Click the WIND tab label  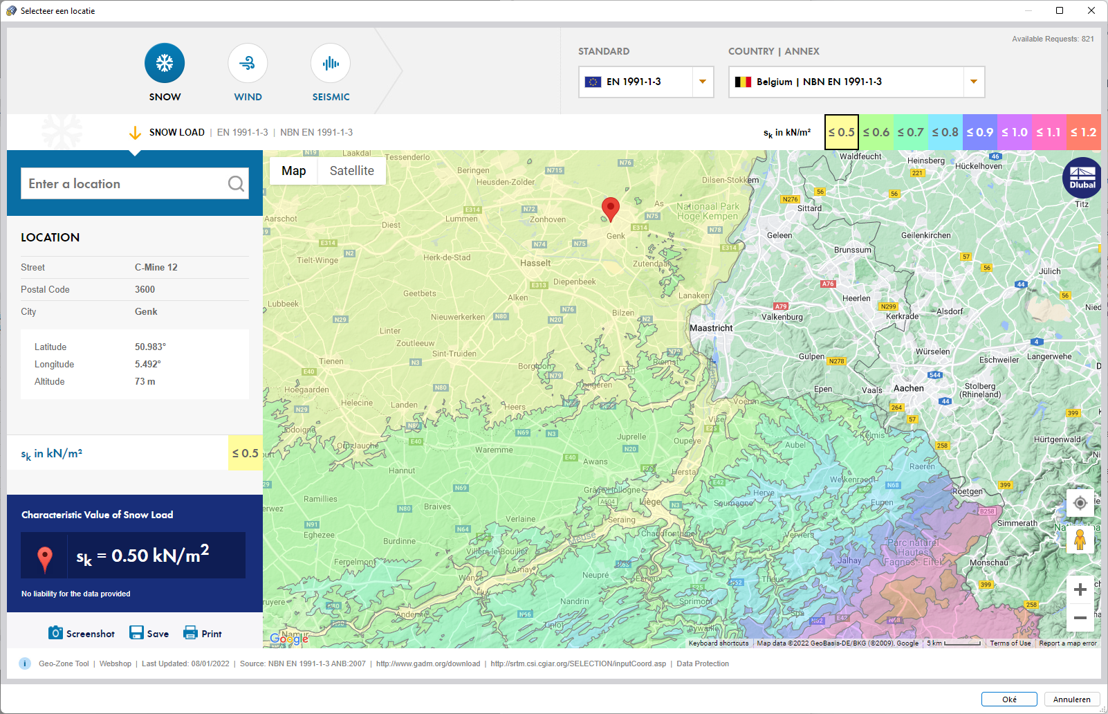(x=248, y=97)
